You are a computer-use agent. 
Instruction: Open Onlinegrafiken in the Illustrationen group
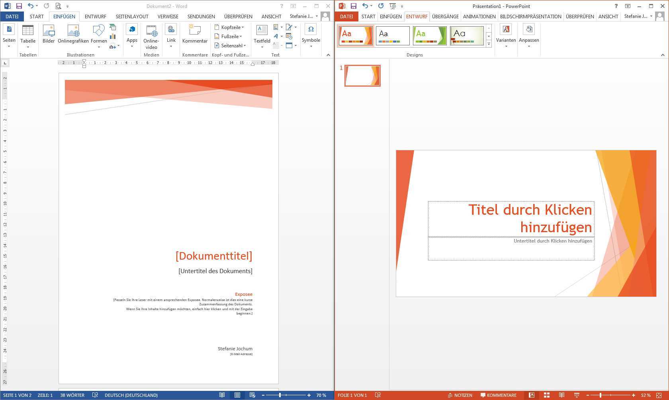tap(73, 31)
